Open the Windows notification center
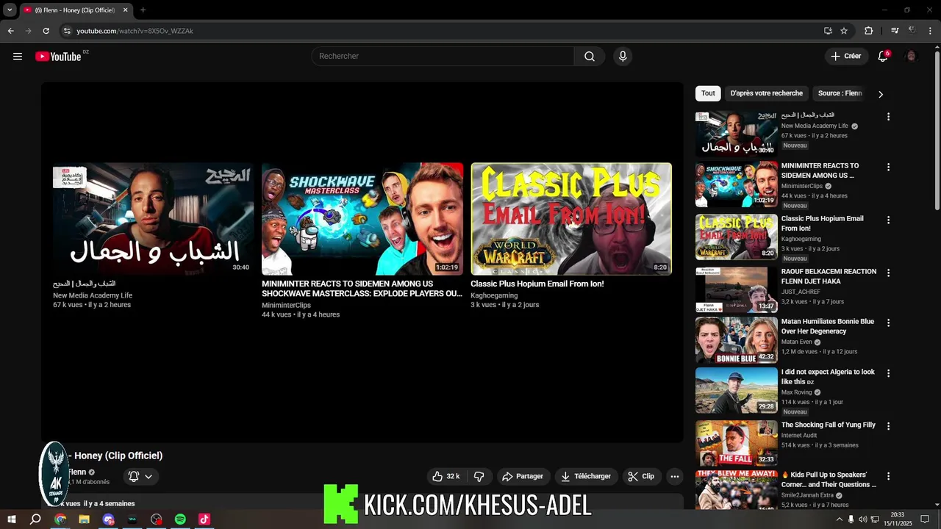The width and height of the screenshot is (941, 529). pyautogui.click(x=925, y=519)
